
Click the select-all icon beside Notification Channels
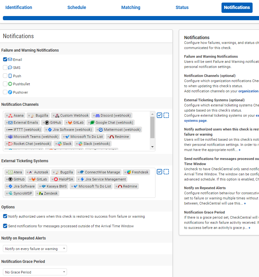[x=159, y=115]
